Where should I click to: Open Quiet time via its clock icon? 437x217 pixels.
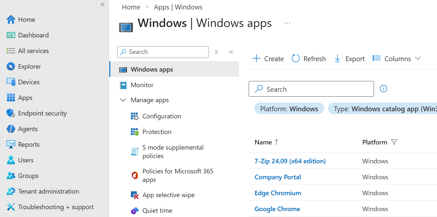tap(135, 211)
